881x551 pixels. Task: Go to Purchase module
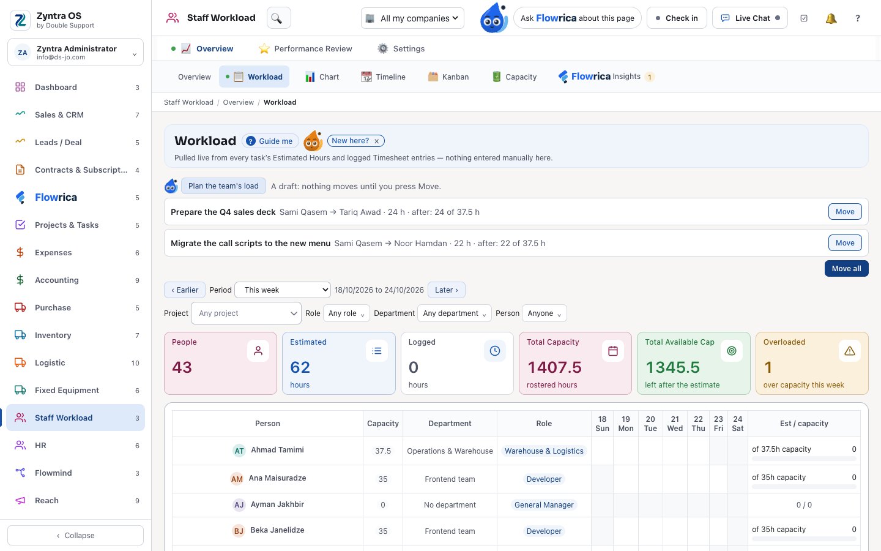coord(76,308)
